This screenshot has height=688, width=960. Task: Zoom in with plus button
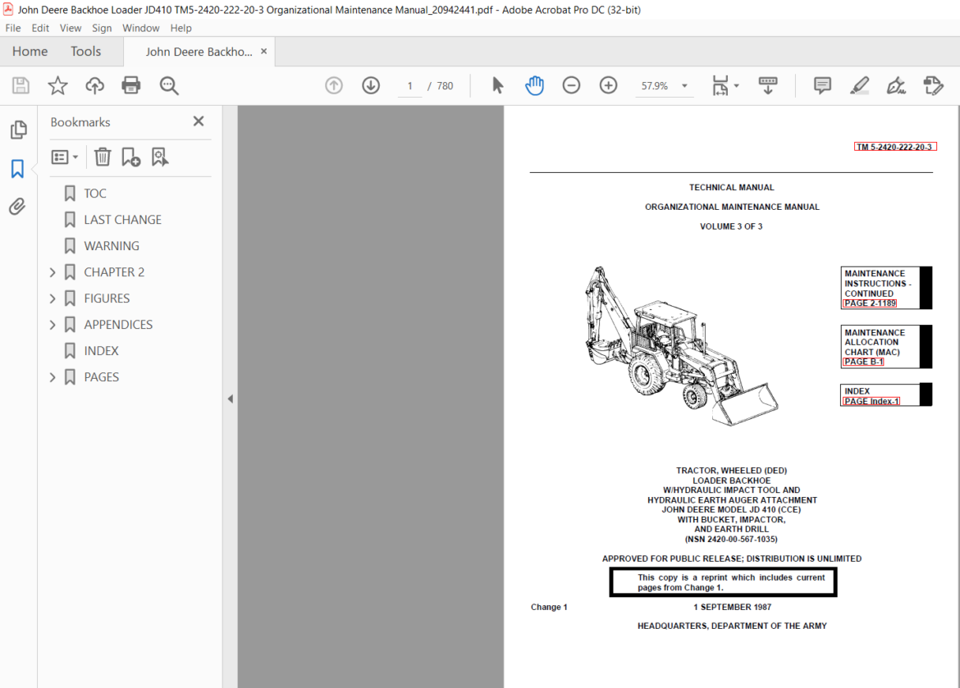click(x=608, y=86)
